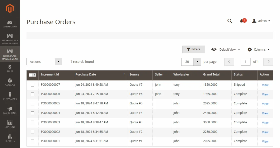The image size is (280, 148).
Task: Open the Actions dropdown
Action: [44, 62]
